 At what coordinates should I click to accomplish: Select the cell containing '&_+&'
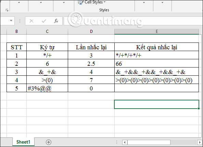tap(47, 72)
